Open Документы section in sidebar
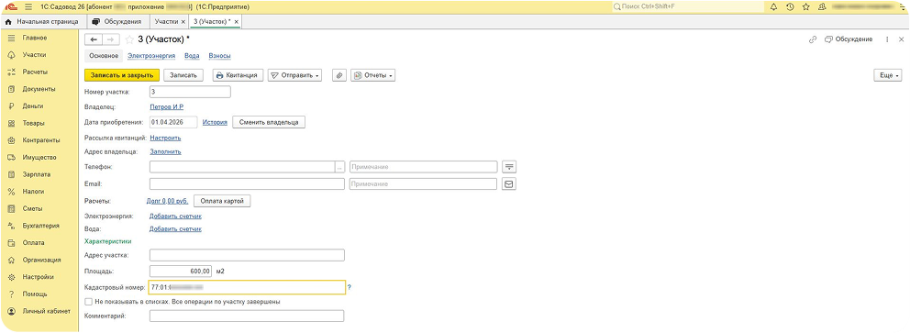Screen dimensions: 910x333 point(39,89)
